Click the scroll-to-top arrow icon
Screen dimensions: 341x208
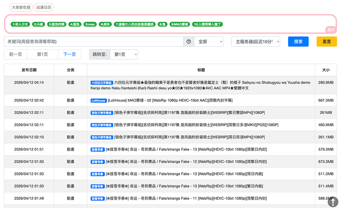click(333, 202)
